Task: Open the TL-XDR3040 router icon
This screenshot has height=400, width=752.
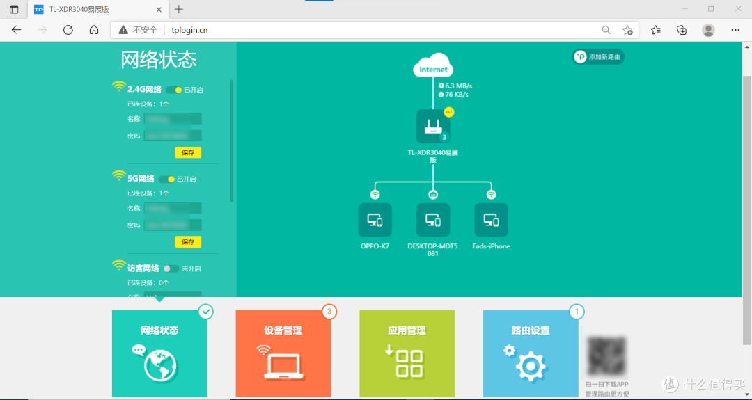Action: point(433,126)
